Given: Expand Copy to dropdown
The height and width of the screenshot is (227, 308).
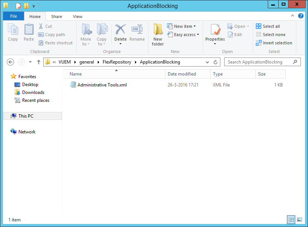Looking at the screenshot, I should pos(104,44).
